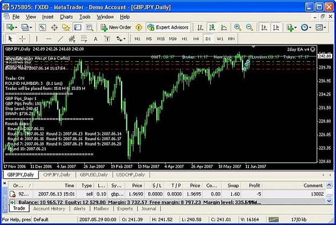
Task: Open the Journal terminal tab
Action: [148, 209]
